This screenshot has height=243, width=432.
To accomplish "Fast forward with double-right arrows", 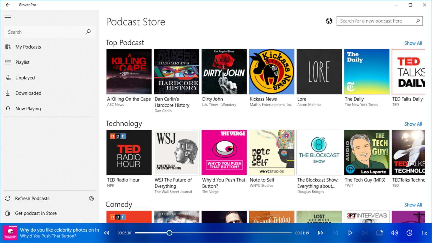I will pos(320,233).
